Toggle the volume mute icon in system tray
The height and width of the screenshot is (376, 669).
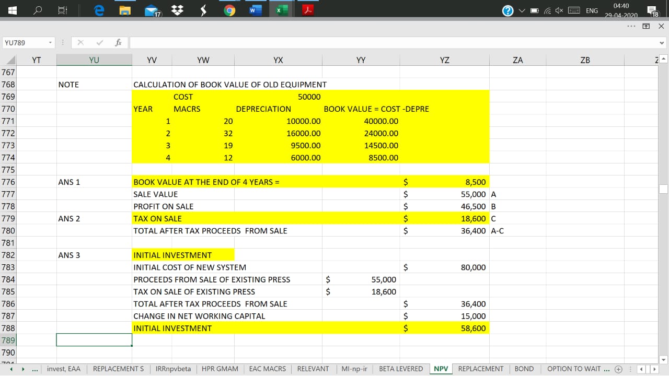click(x=558, y=11)
